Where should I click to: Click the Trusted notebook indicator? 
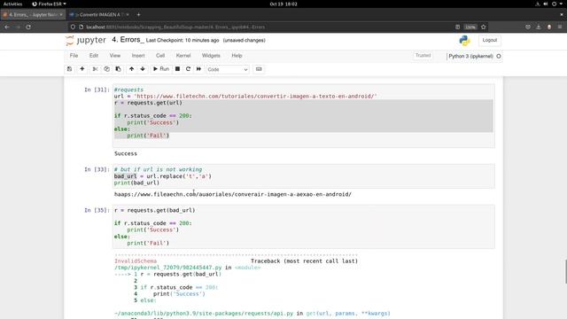(423, 56)
